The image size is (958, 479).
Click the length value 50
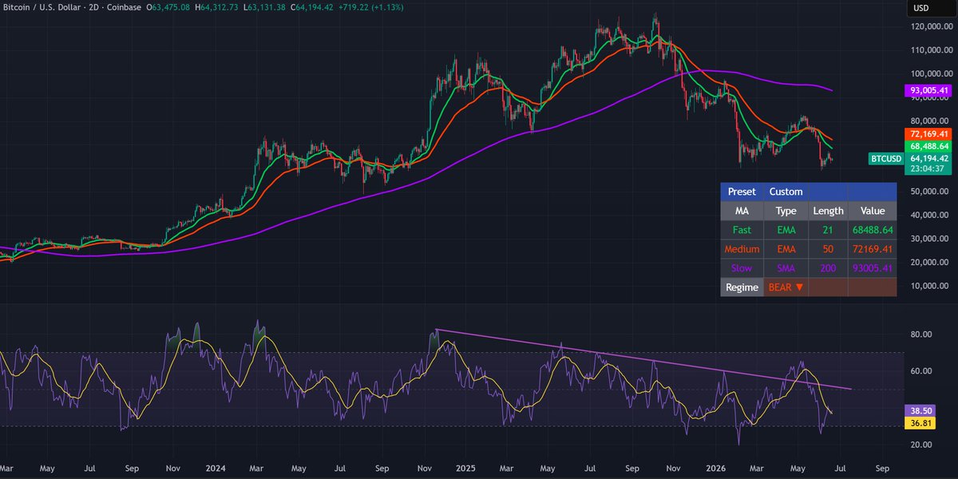(x=828, y=249)
